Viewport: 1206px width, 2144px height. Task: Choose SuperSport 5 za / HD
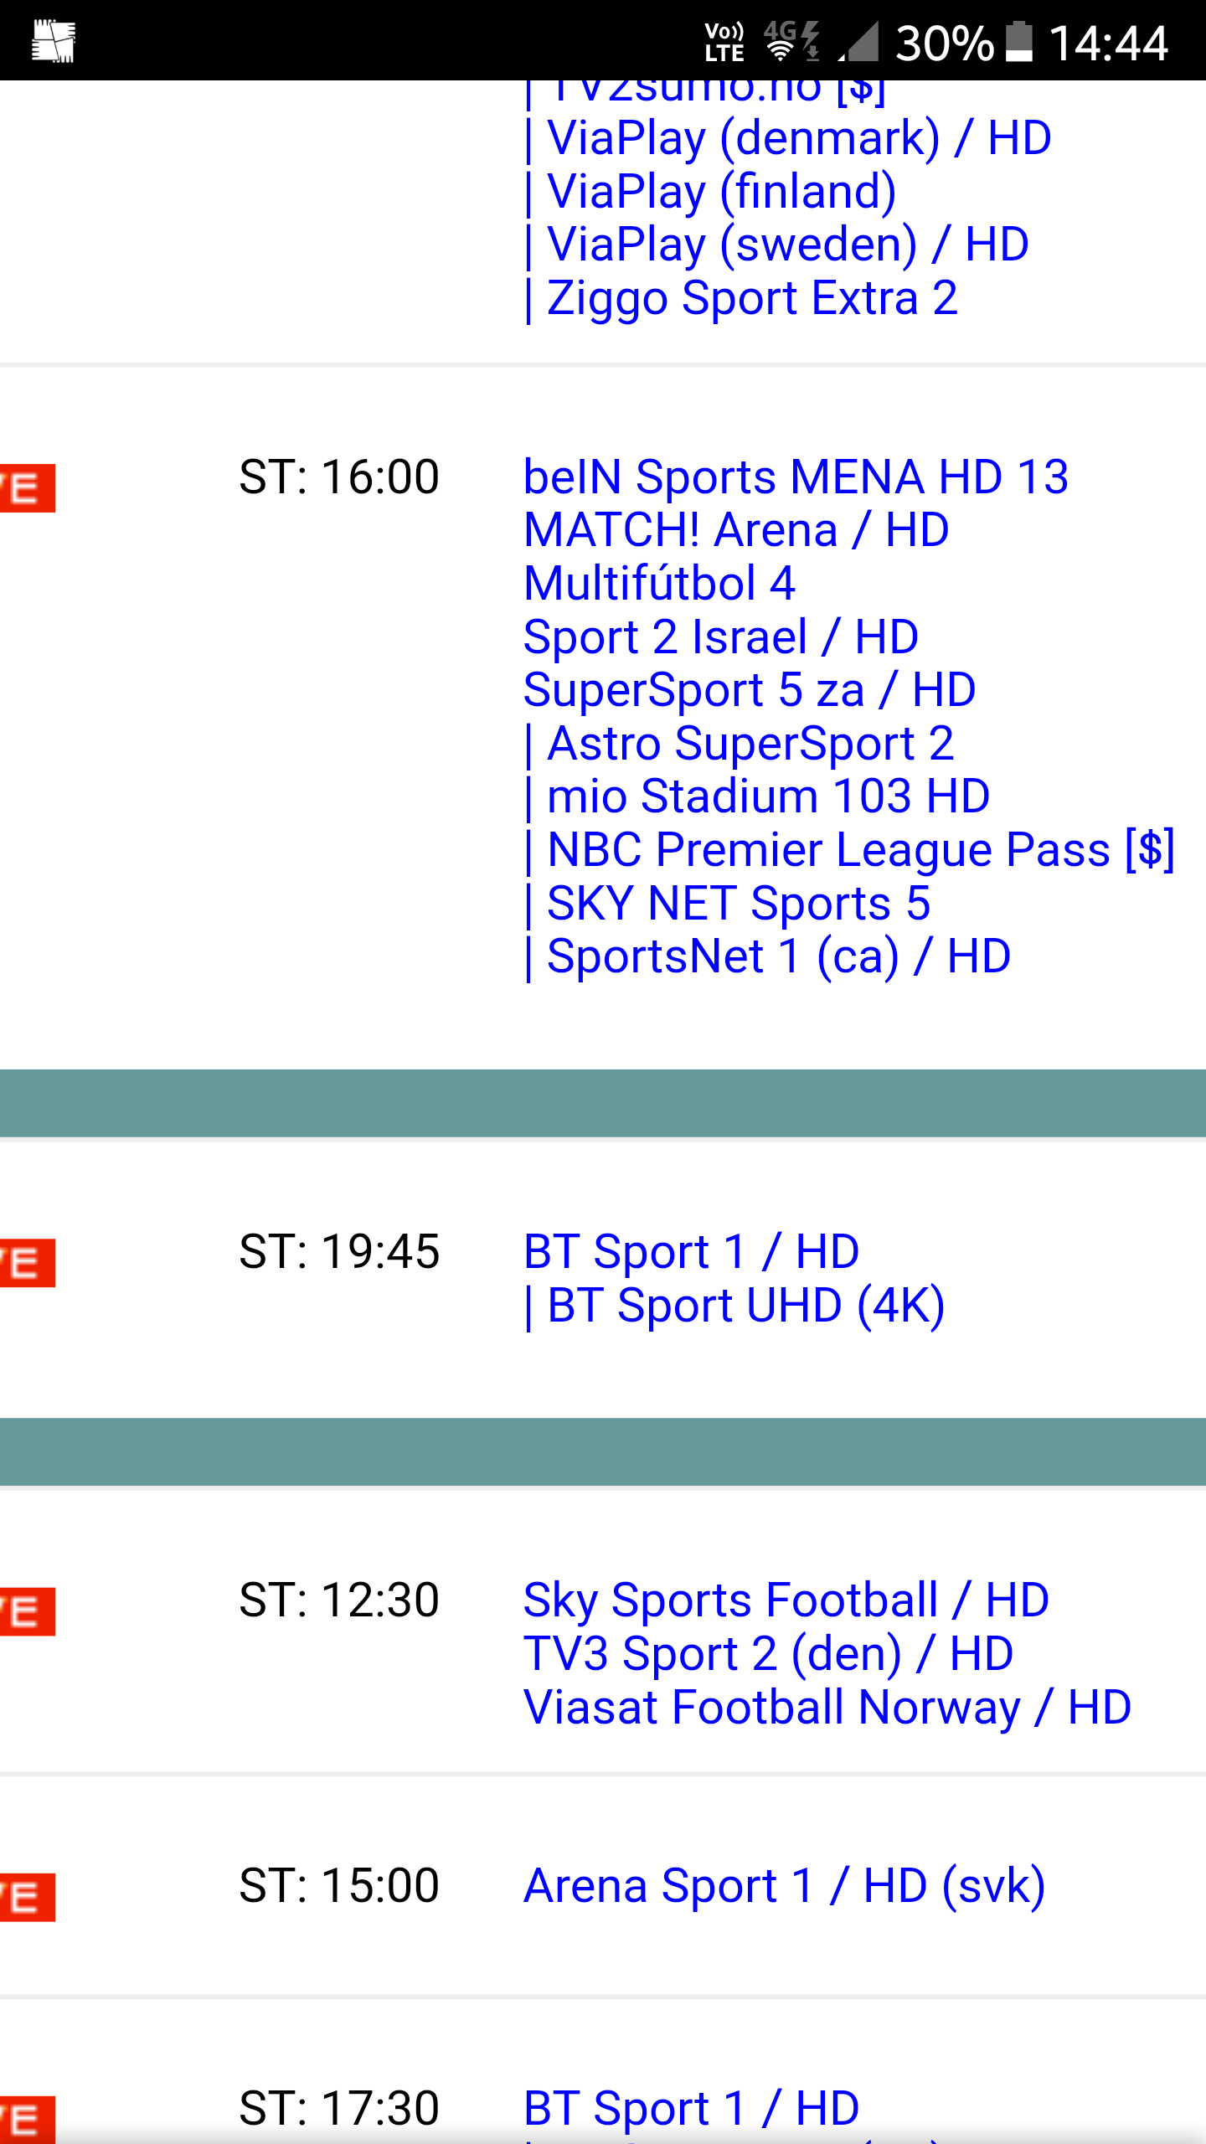point(750,690)
